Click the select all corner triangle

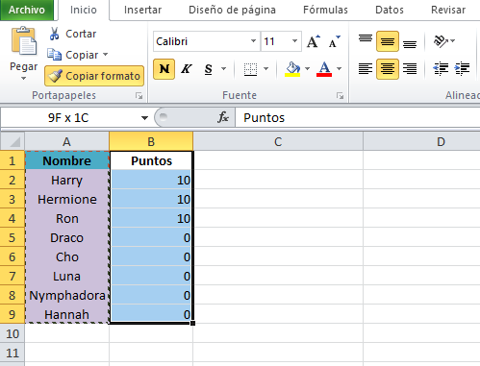pyautogui.click(x=13, y=141)
